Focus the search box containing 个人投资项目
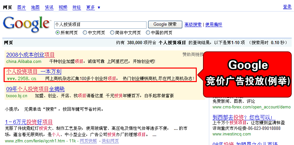The width and height of the screenshot is (294, 145). coord(100,25)
